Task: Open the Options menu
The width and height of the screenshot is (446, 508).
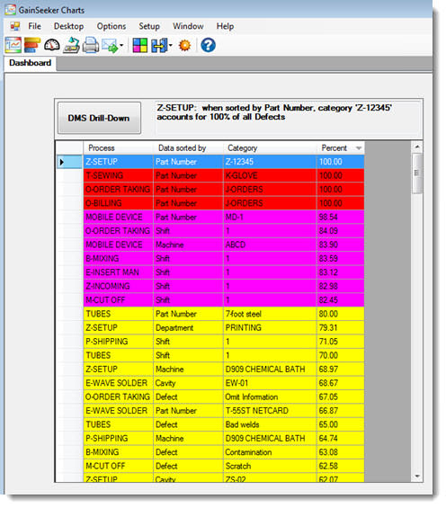Action: tap(111, 26)
